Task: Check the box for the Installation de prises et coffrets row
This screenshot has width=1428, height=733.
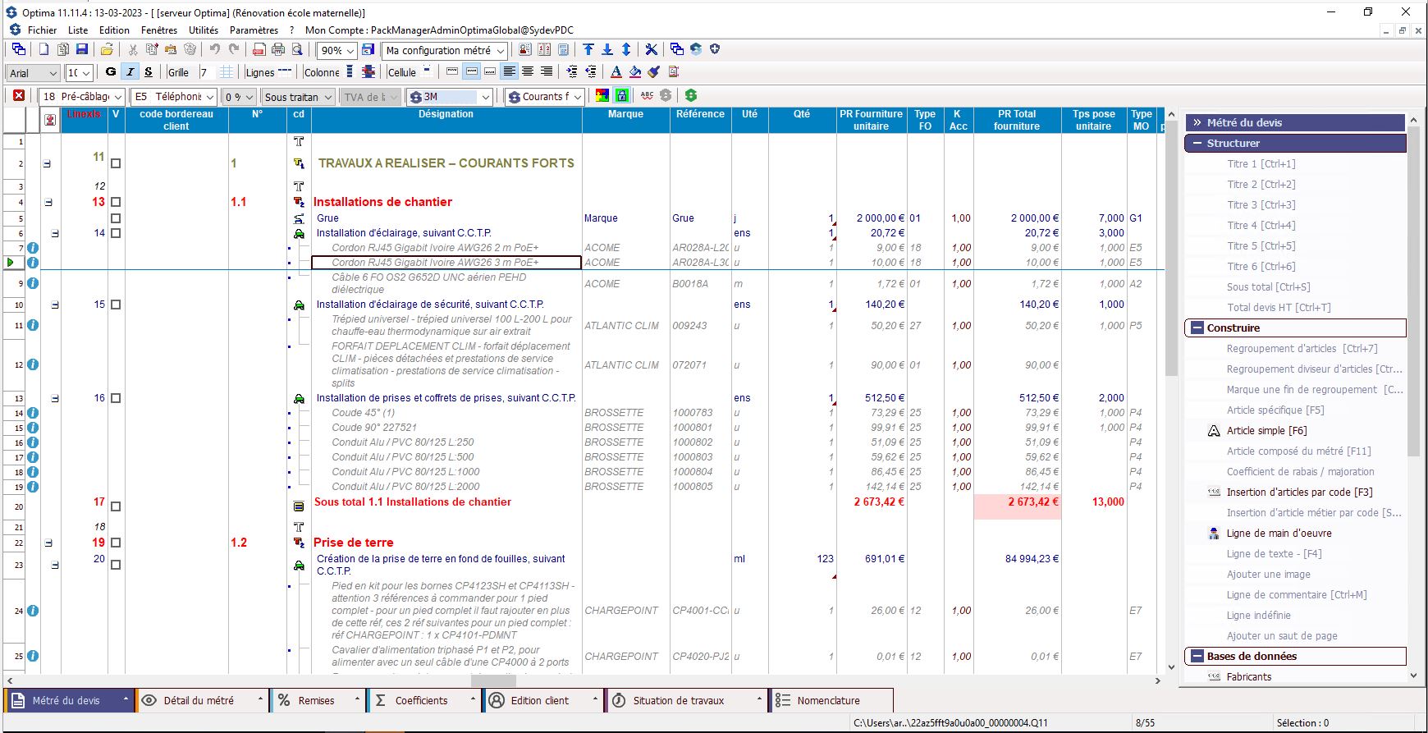Action: pyautogui.click(x=116, y=398)
